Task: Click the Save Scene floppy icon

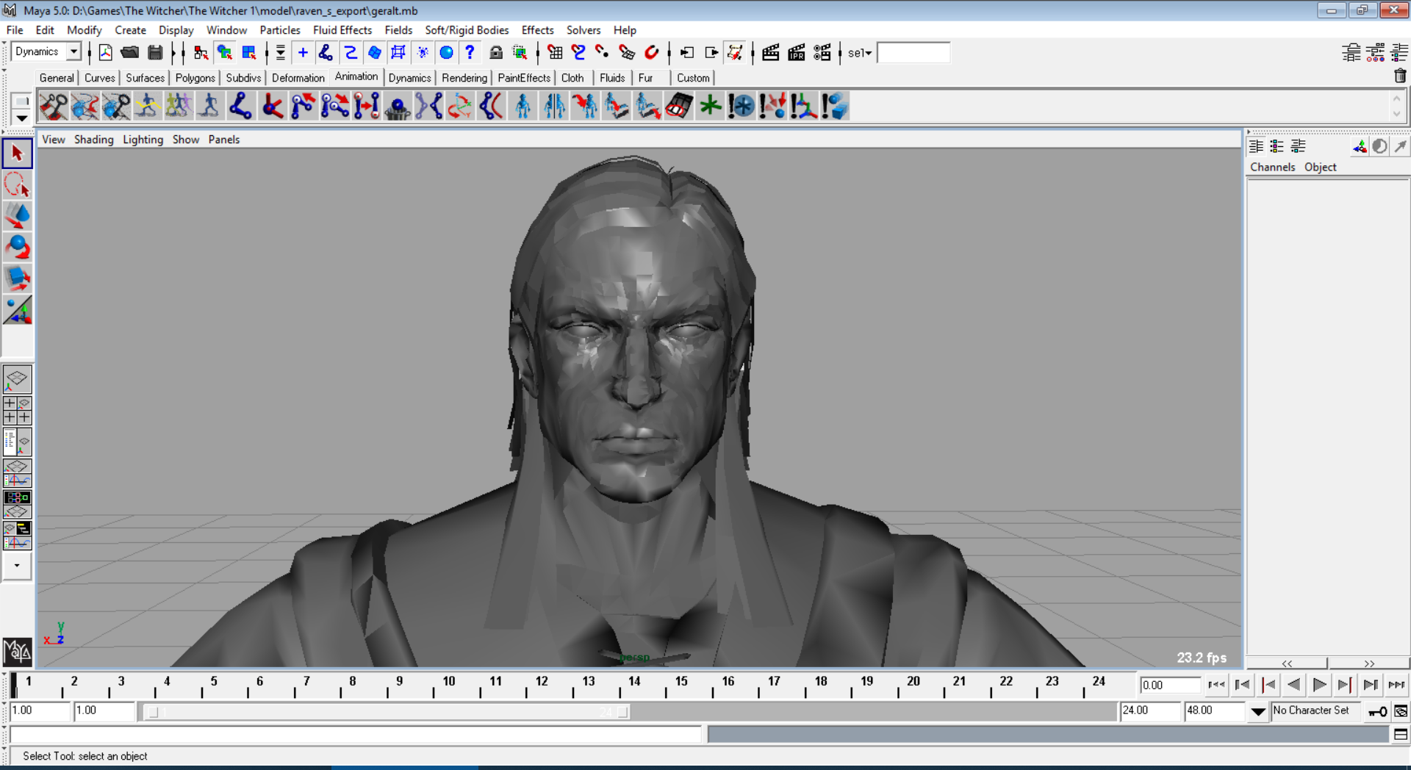Action: [x=155, y=52]
